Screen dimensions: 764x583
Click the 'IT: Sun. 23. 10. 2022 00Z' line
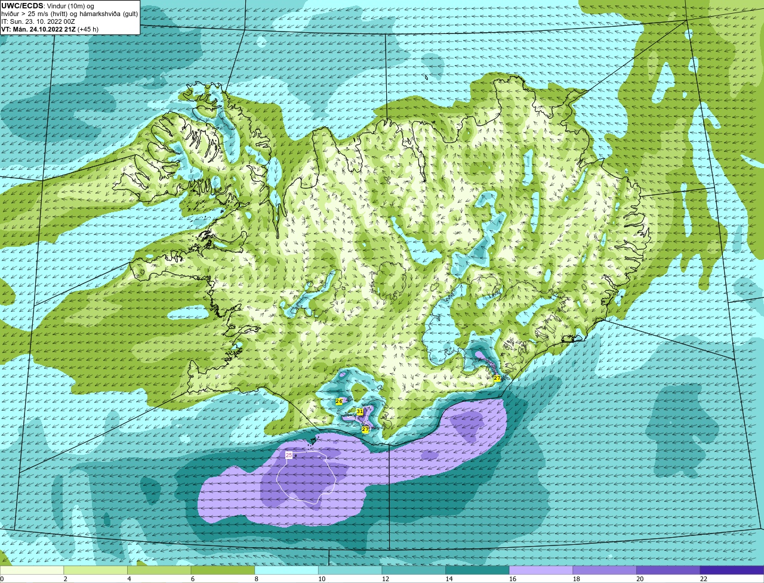(38, 21)
